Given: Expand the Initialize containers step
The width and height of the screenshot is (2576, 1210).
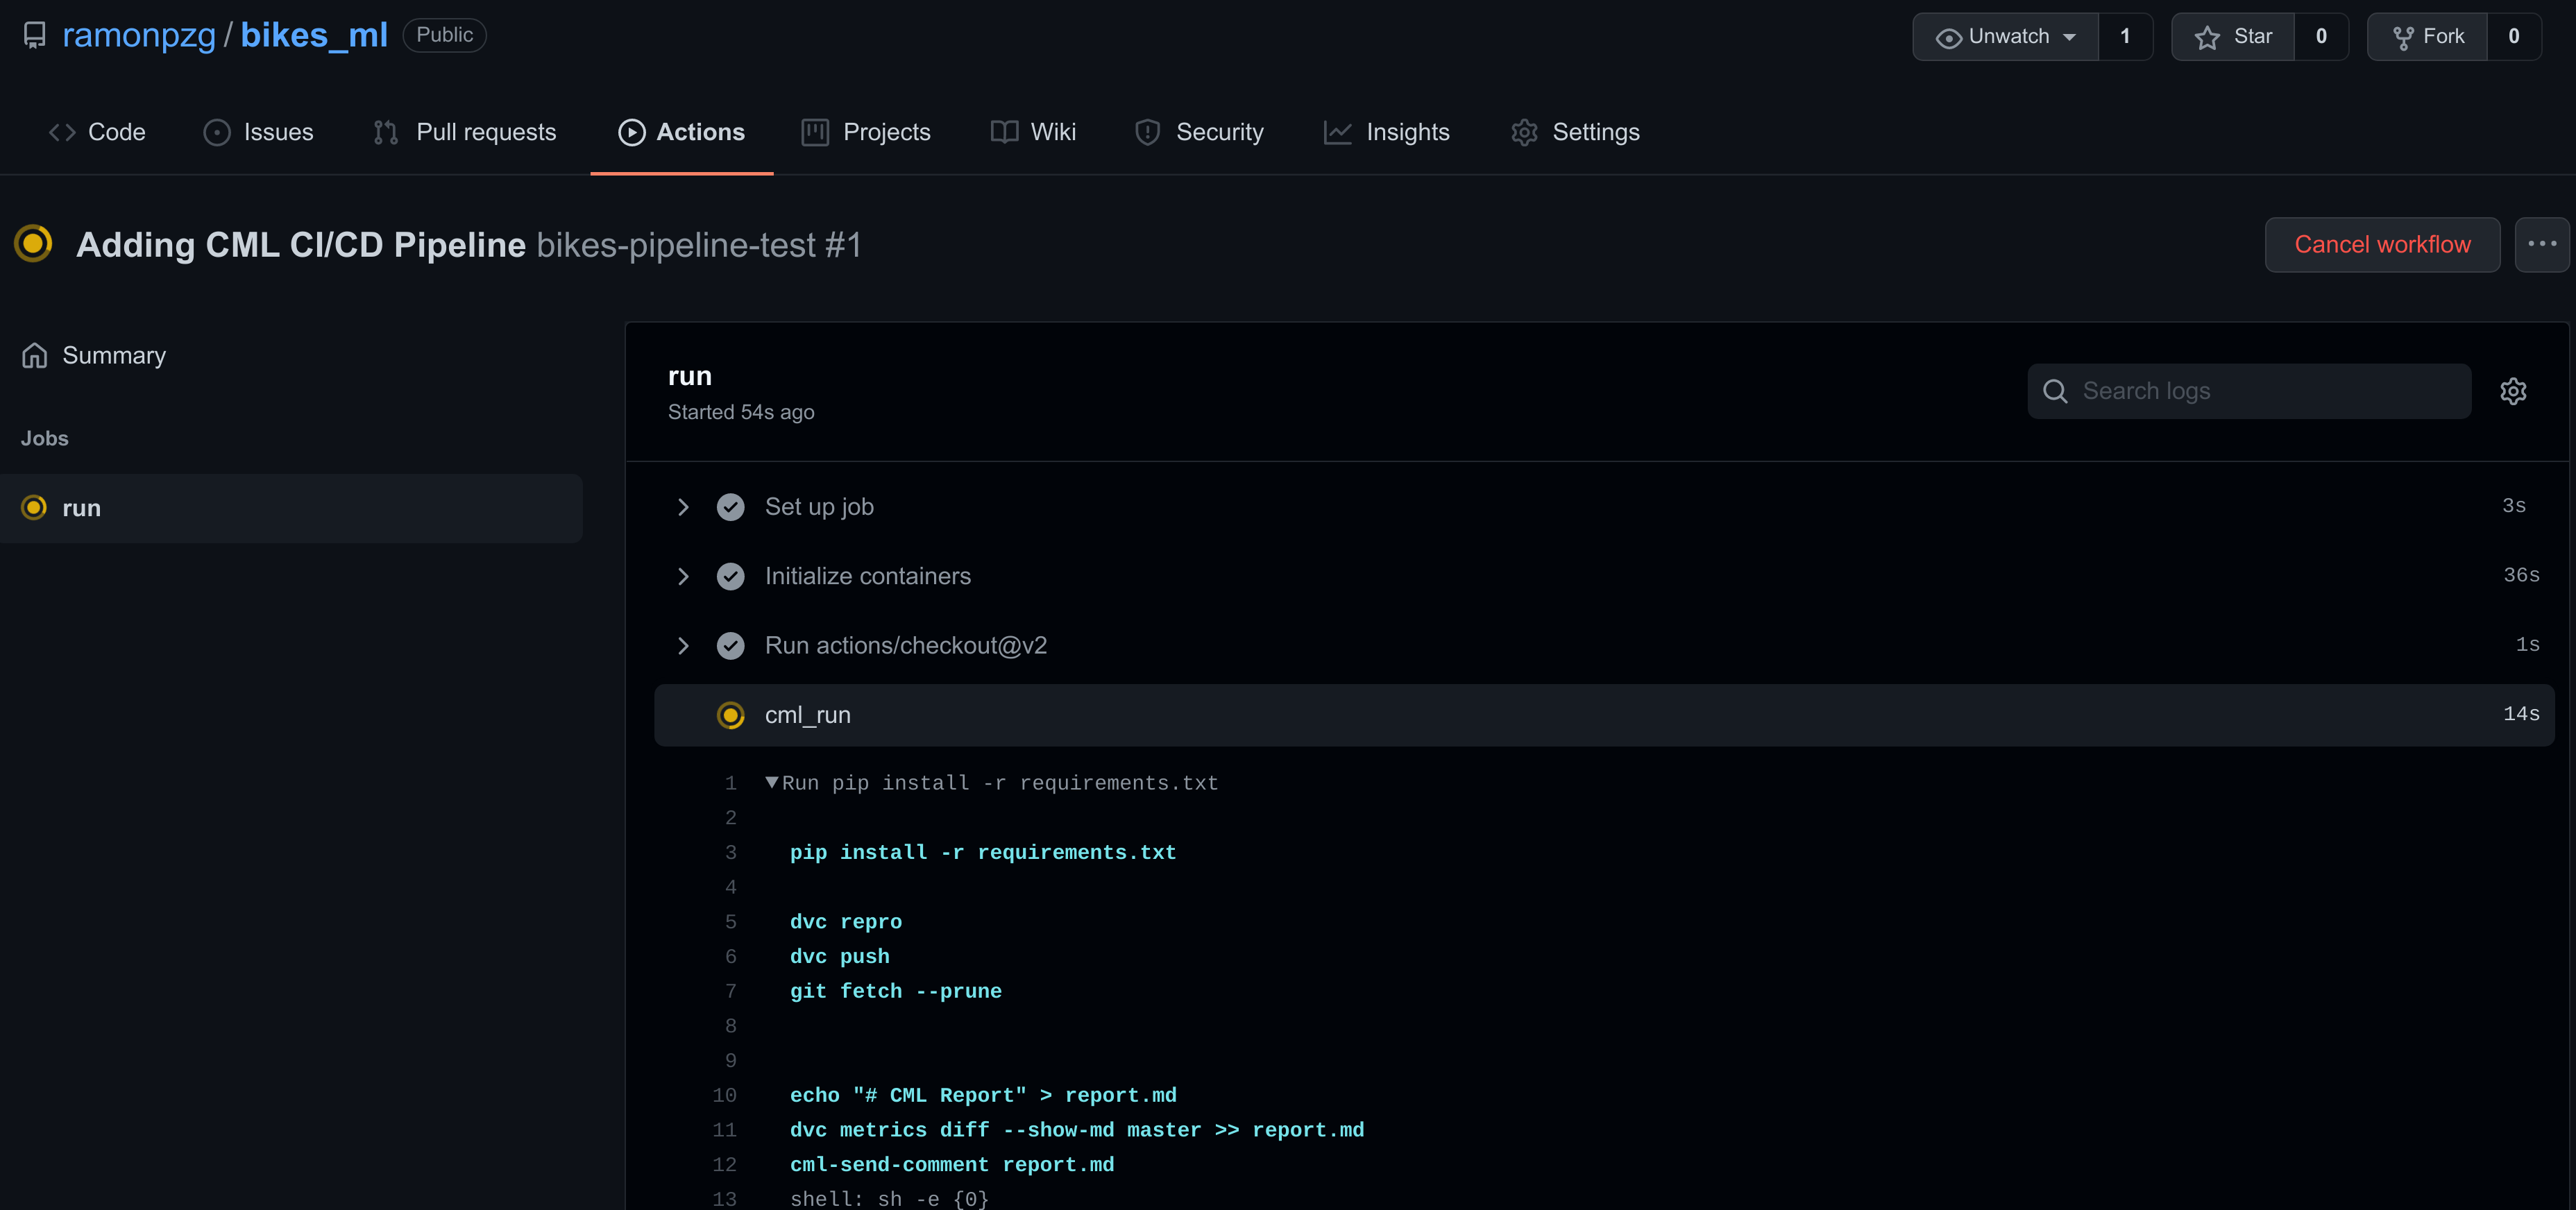Looking at the screenshot, I should click(1604, 576).
